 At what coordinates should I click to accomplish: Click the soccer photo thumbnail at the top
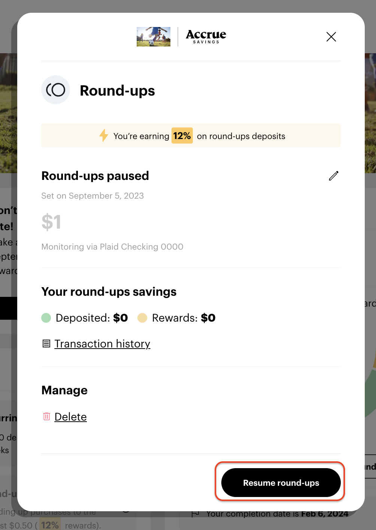tap(154, 37)
